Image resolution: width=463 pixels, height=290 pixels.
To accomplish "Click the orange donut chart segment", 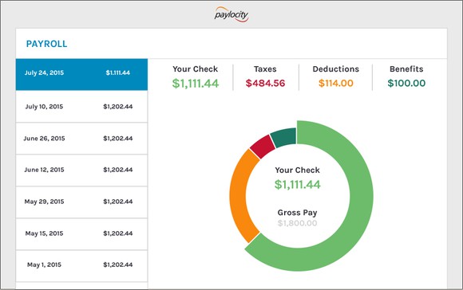I will click(x=239, y=196).
